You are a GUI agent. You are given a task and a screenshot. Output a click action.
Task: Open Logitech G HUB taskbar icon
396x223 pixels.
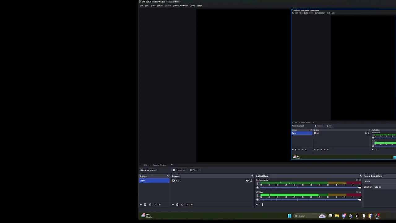coord(357,216)
